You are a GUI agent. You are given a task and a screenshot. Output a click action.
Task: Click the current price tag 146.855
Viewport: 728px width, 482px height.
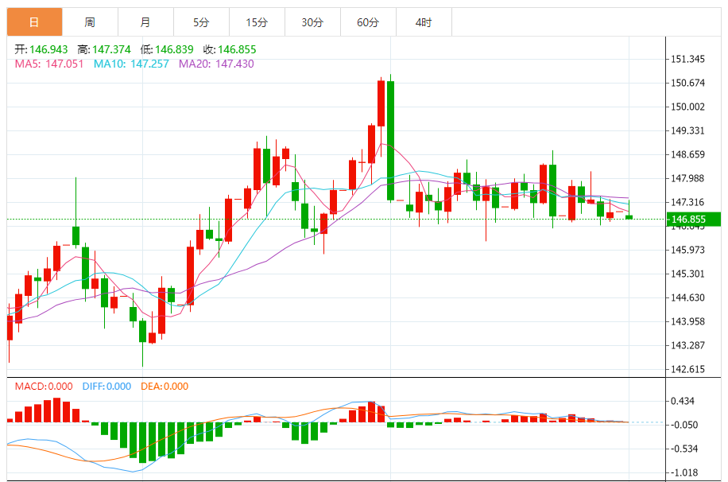tap(694, 220)
